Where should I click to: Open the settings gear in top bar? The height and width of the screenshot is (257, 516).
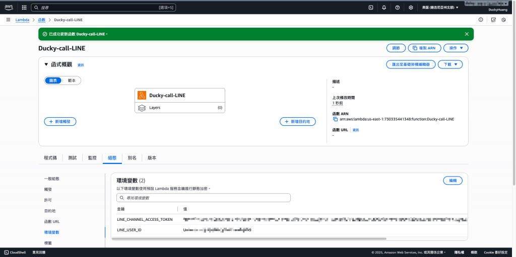(x=411, y=7)
